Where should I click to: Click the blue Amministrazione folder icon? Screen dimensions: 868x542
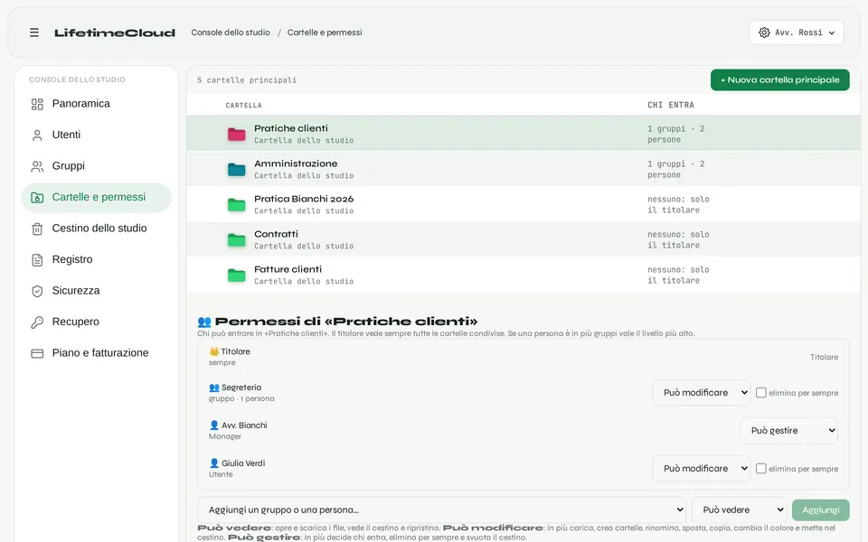click(236, 169)
